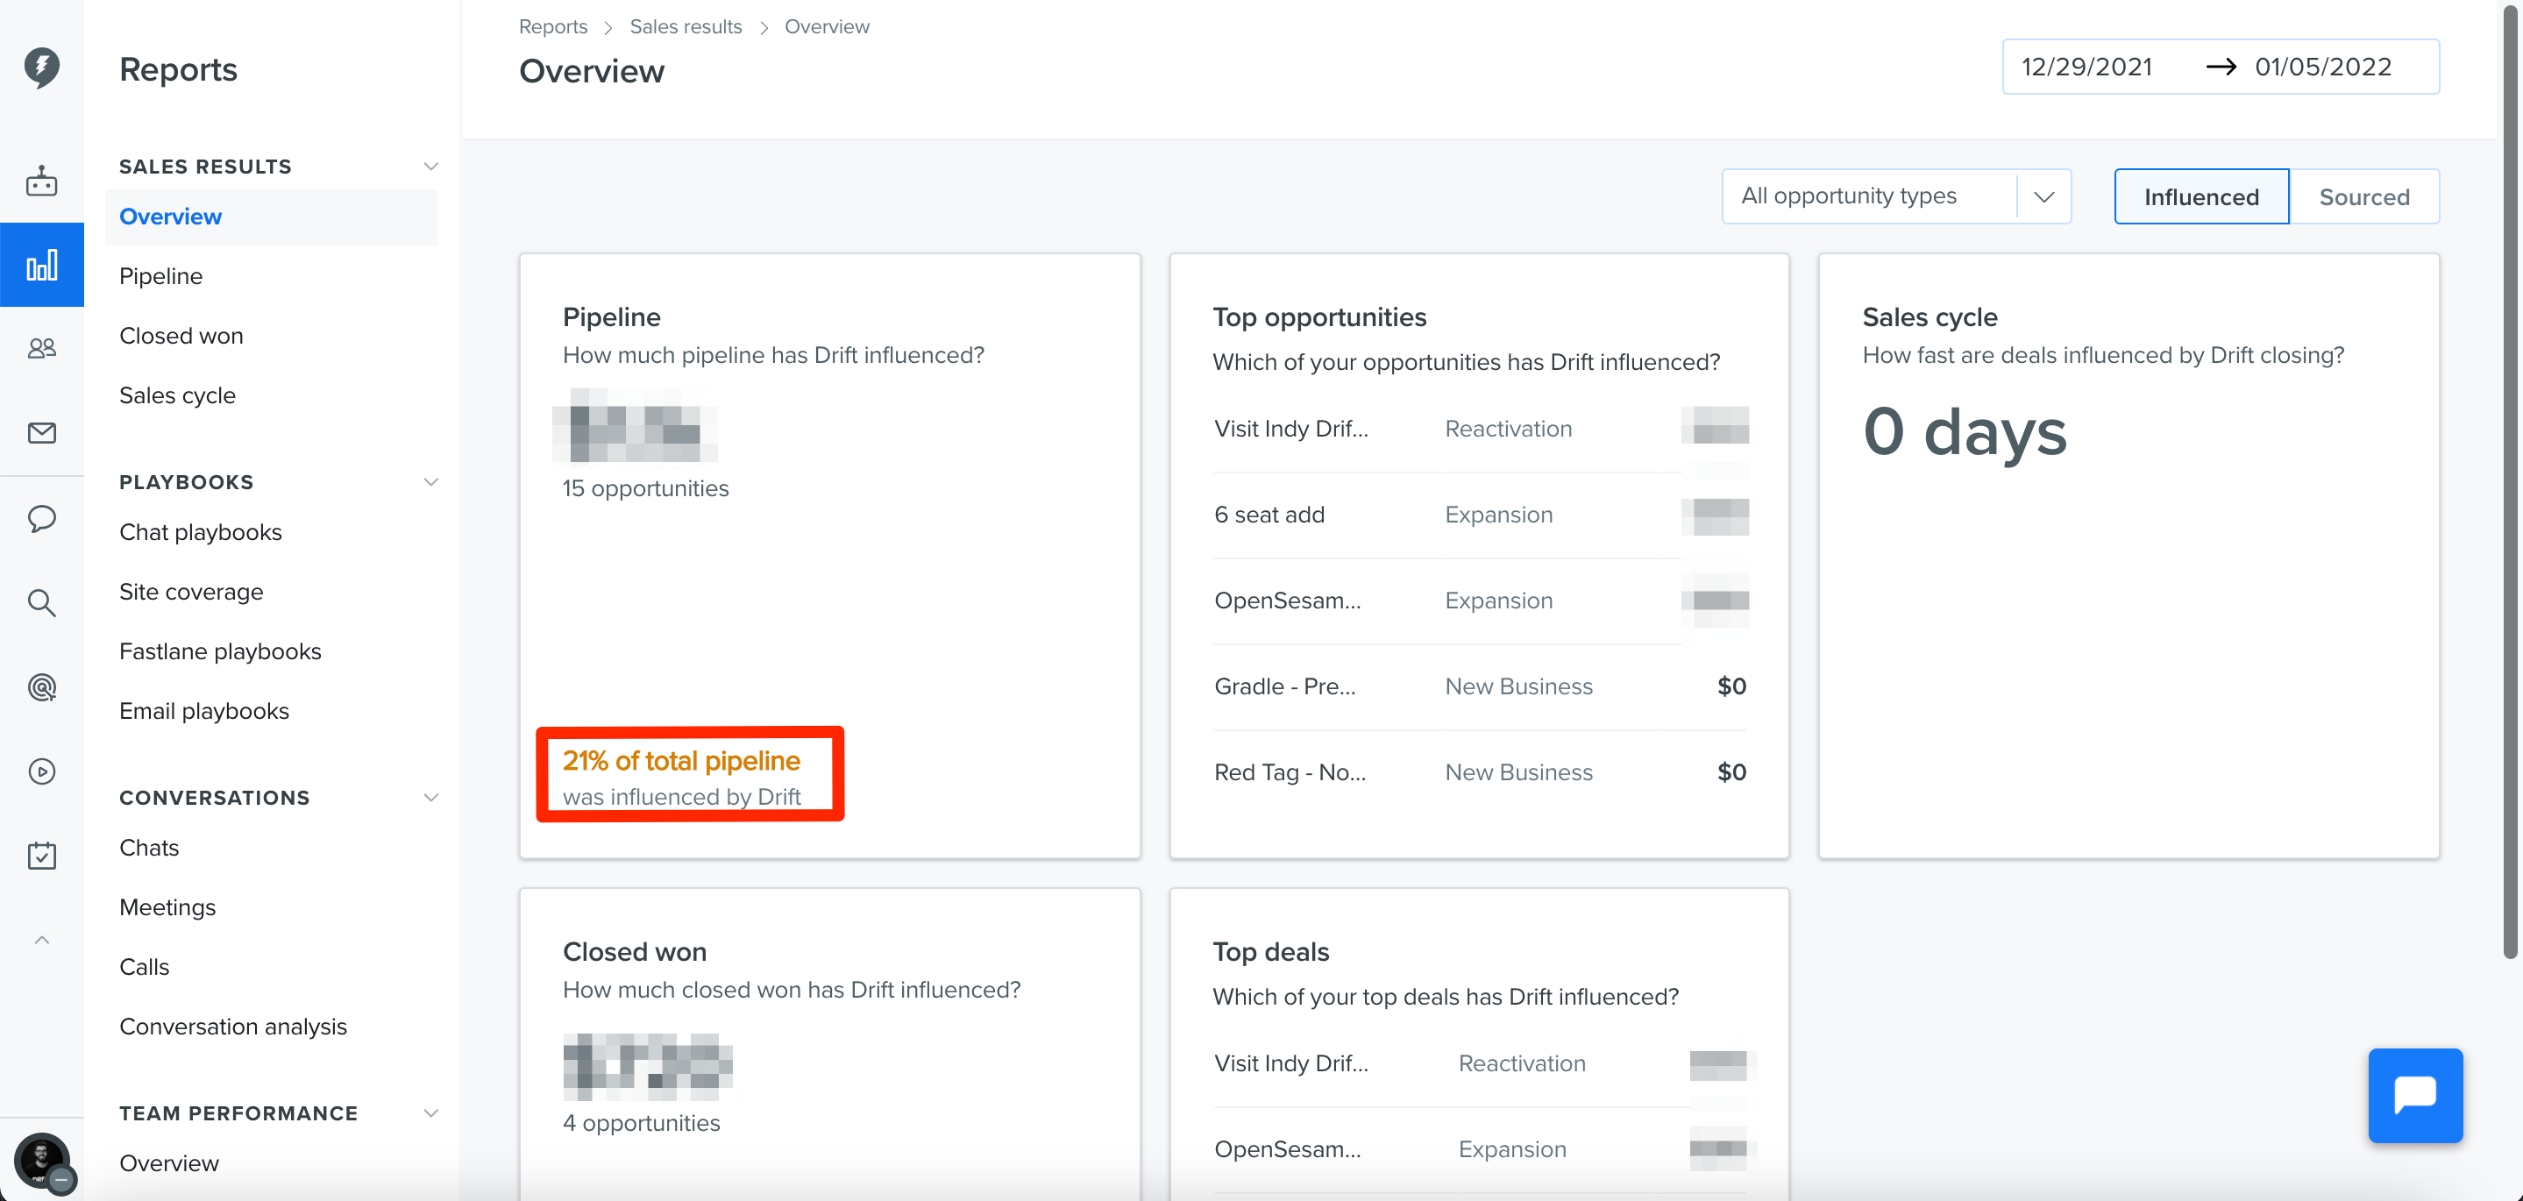Select the bar chart Reports sidebar icon

coord(41,265)
